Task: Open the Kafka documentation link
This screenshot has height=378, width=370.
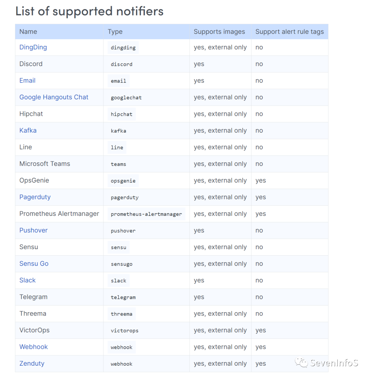Action: coord(28,131)
